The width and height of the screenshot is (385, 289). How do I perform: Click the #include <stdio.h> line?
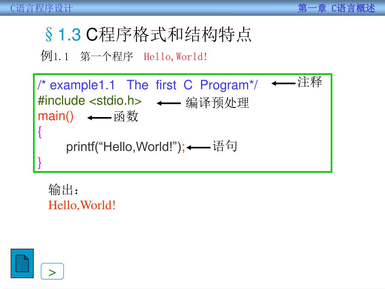tap(89, 100)
